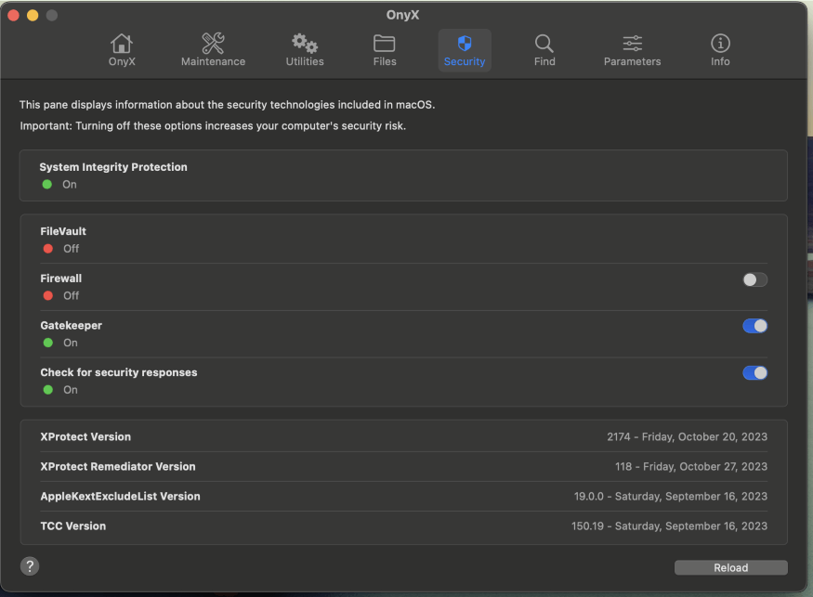Screen dimensions: 813x597
Task: Select the AppleKextExcludeList value 19.0.0
Action: coord(671,496)
